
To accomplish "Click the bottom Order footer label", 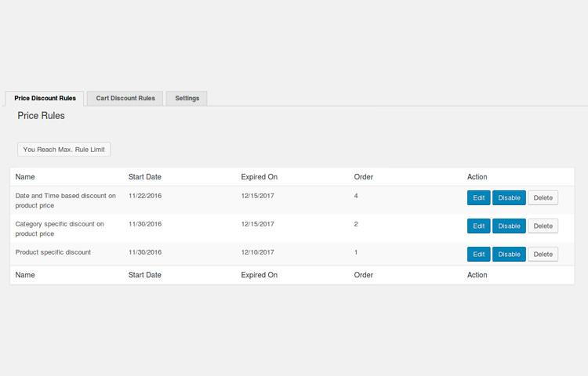I will 363,275.
